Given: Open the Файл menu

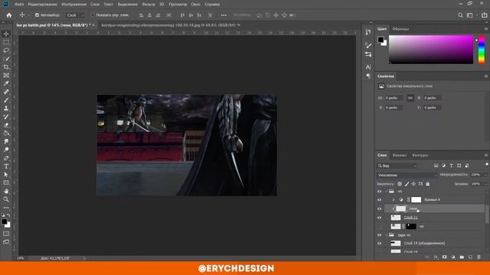Looking at the screenshot, I should click(x=19, y=5).
